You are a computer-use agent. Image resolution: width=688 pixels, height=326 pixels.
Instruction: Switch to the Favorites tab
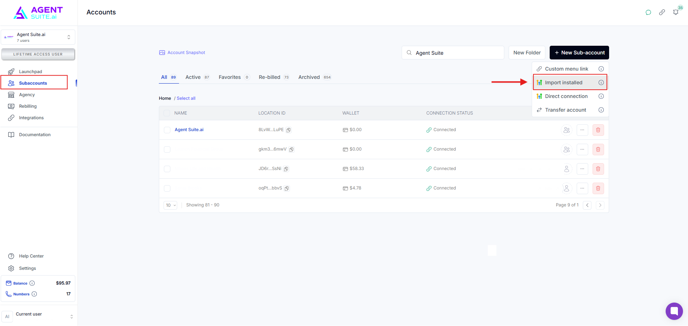(234, 77)
